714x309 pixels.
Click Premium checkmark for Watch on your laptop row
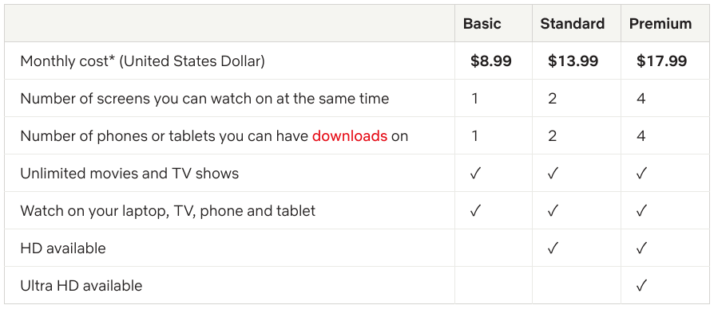point(641,211)
